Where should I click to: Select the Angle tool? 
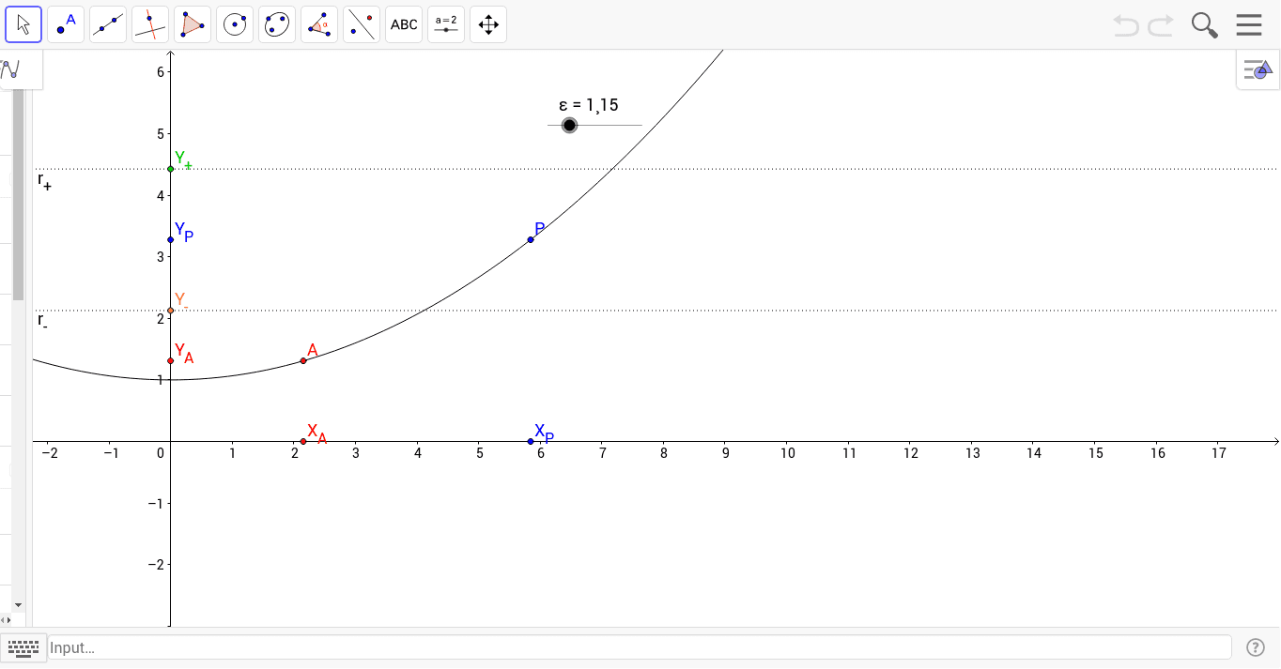click(x=319, y=24)
